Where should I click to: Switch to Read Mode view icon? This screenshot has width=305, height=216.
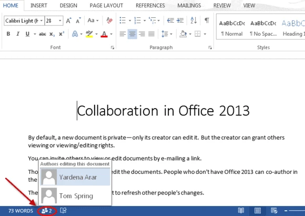click(x=241, y=211)
